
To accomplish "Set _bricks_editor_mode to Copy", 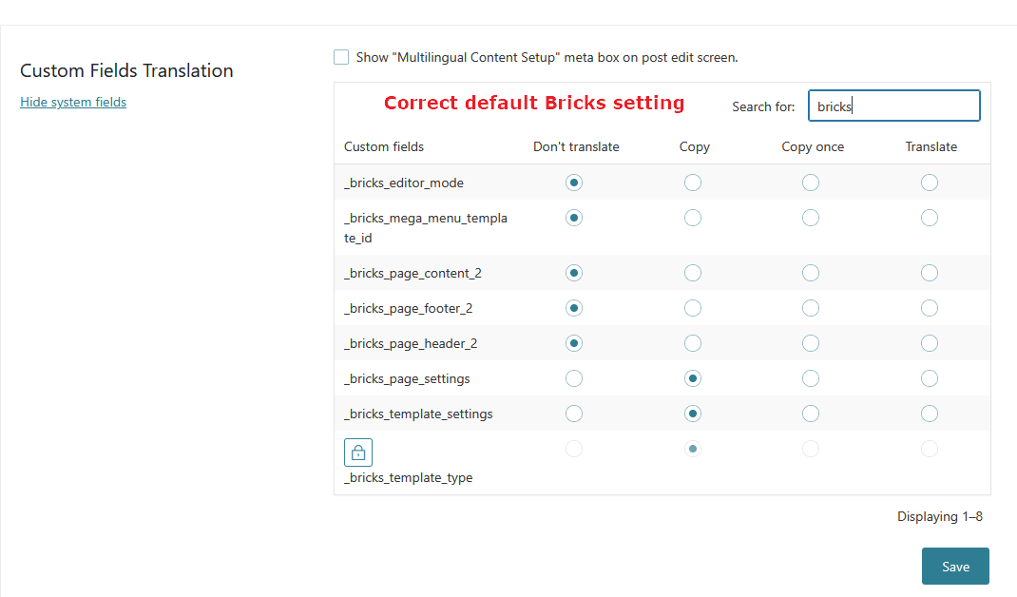I will click(693, 183).
